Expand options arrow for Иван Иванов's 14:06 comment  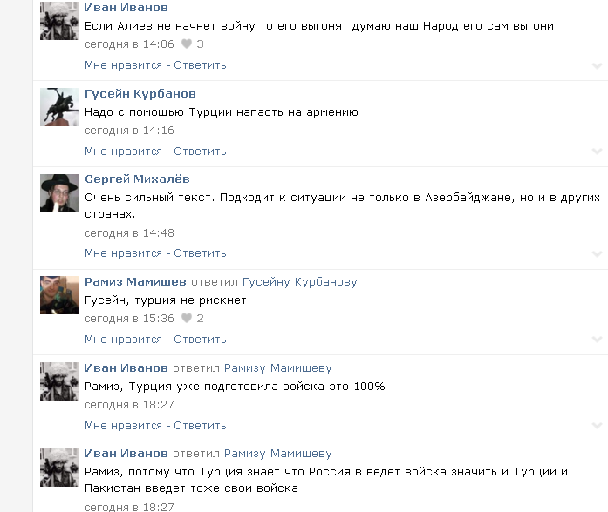pyautogui.click(x=597, y=66)
